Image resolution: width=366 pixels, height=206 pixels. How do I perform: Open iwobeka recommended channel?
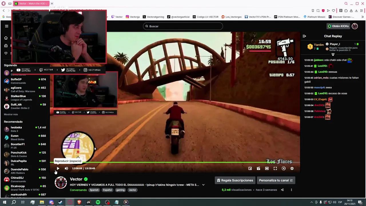point(25,129)
